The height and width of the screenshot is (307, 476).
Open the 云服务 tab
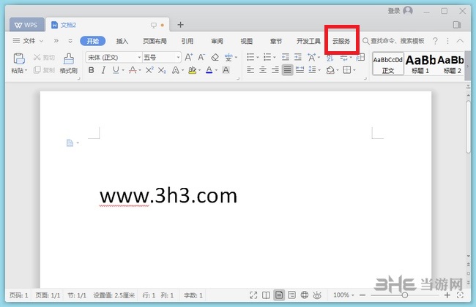pos(341,41)
